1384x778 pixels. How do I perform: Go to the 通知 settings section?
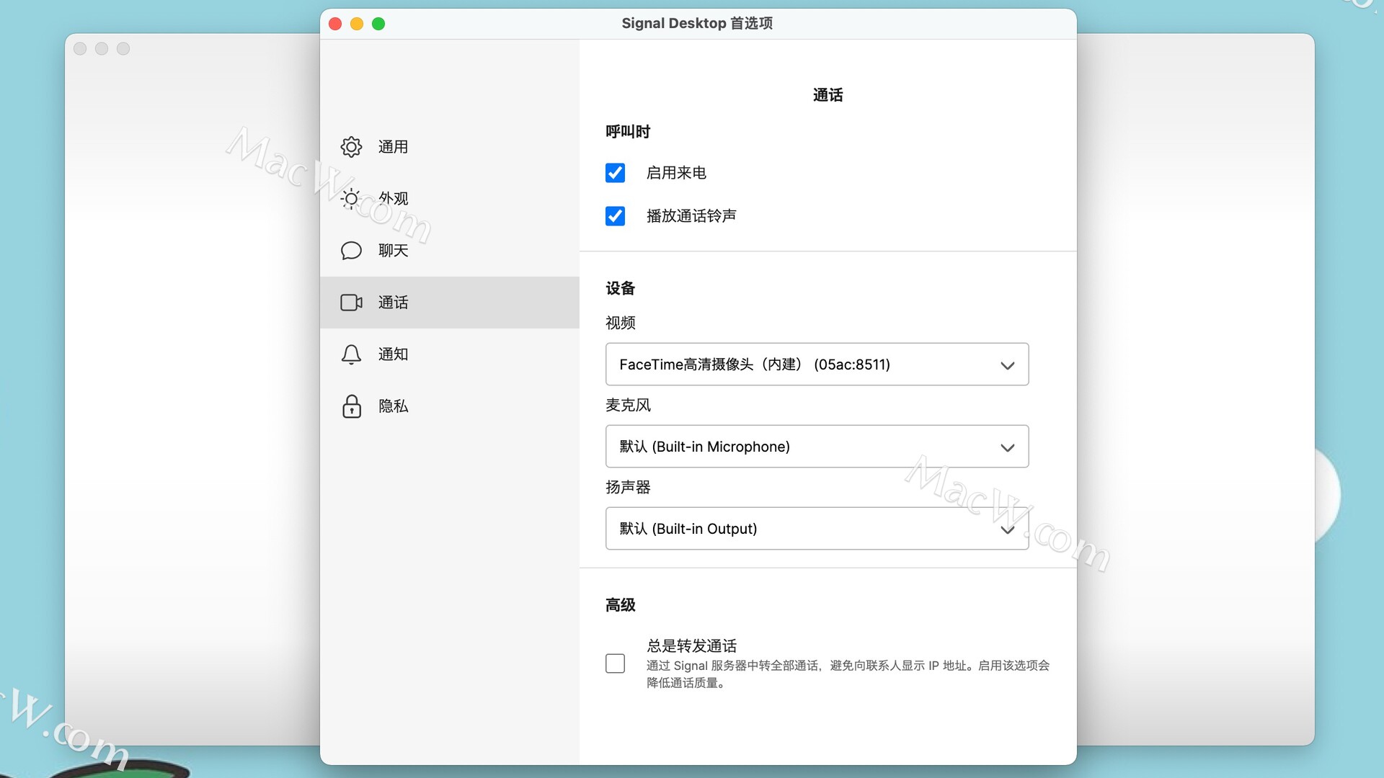click(450, 354)
